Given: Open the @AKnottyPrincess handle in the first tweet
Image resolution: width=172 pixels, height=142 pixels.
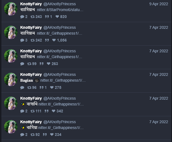Looking at the screenshot, I should tap(60, 4).
